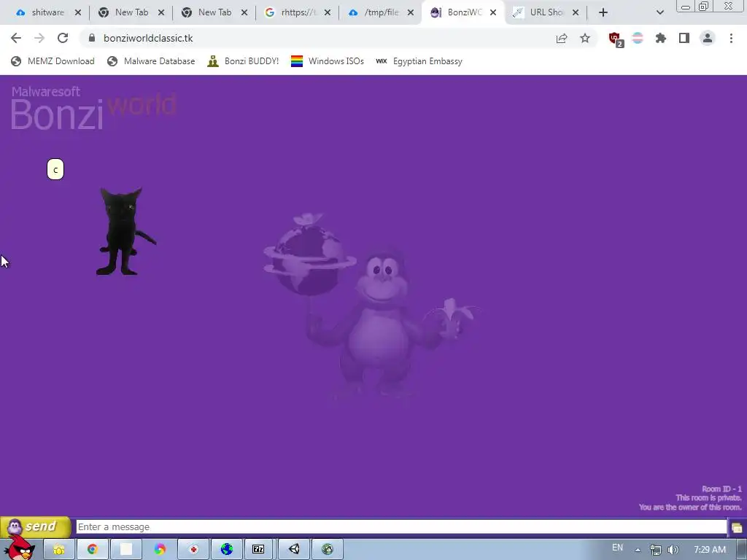Close the shitware tab

(78, 12)
